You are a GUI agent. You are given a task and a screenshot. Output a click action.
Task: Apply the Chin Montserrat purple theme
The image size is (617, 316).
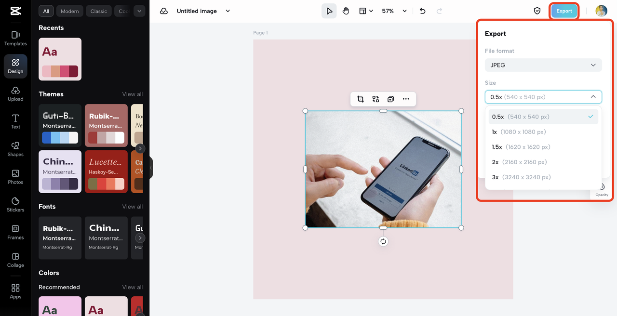click(60, 171)
